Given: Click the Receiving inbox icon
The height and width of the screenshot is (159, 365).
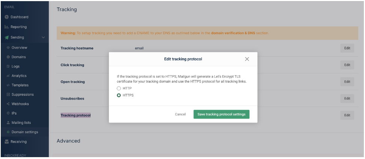Looking at the screenshot, I should coord(7,142).
